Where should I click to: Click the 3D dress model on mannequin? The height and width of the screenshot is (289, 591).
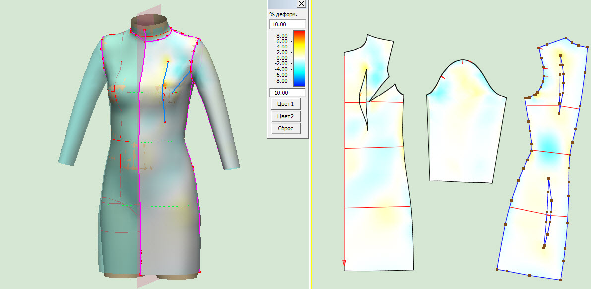[149, 146]
